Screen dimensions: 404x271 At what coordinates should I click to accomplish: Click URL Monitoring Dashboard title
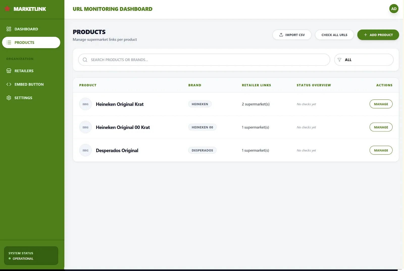pos(113,9)
